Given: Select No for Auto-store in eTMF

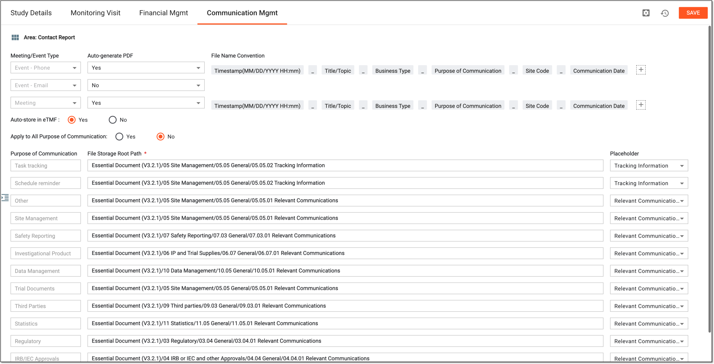Looking at the screenshot, I should coord(113,120).
